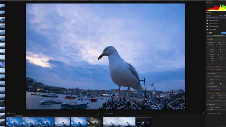This screenshot has width=226, height=127.
Task: Adjust the Blacks slider
Action: click(x=220, y=60)
